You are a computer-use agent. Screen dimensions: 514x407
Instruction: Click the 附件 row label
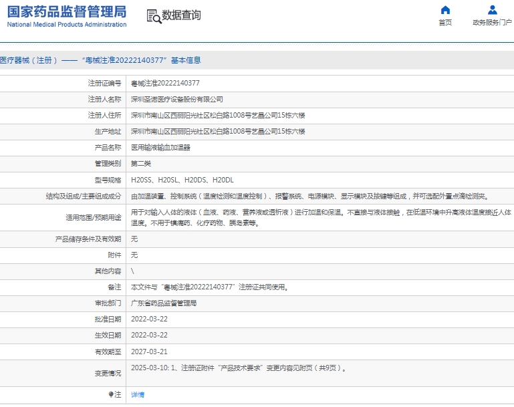click(114, 255)
